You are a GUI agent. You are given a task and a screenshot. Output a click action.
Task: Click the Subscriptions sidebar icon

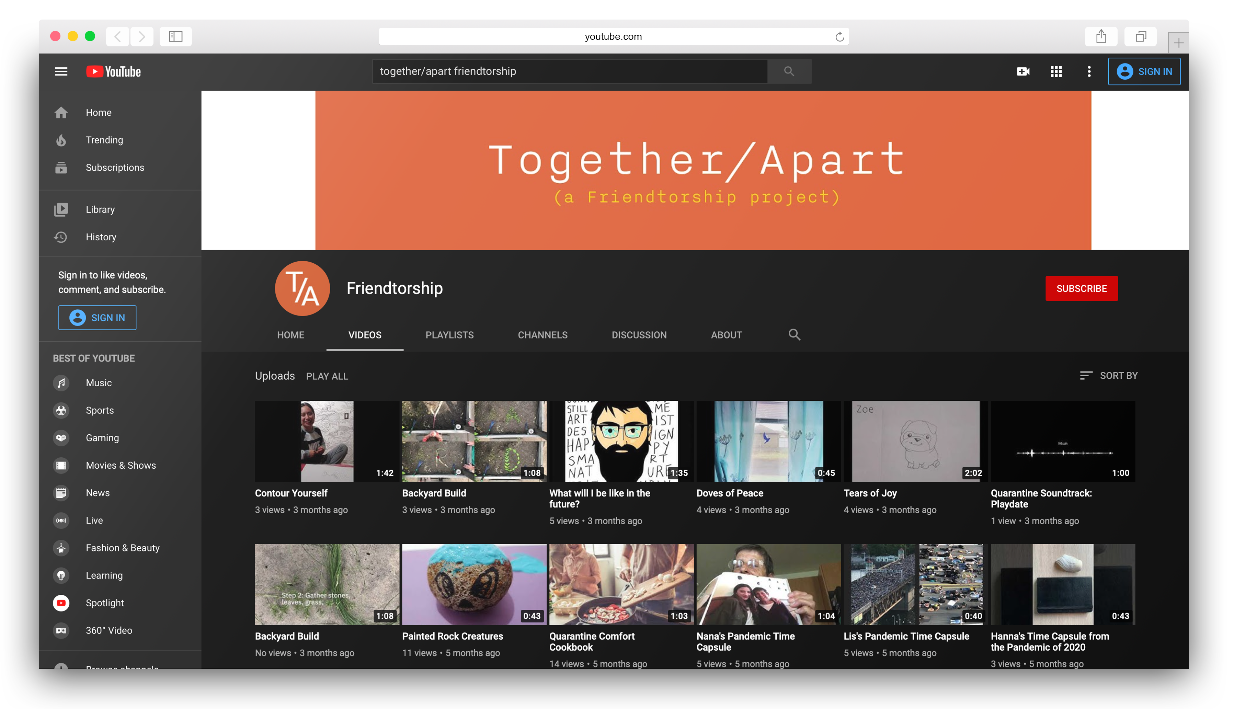pos(61,168)
